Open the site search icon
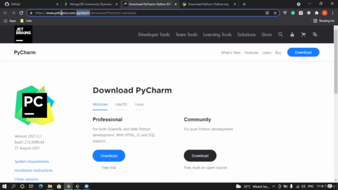Viewport: 338px width, 190px height. click(x=280, y=34)
